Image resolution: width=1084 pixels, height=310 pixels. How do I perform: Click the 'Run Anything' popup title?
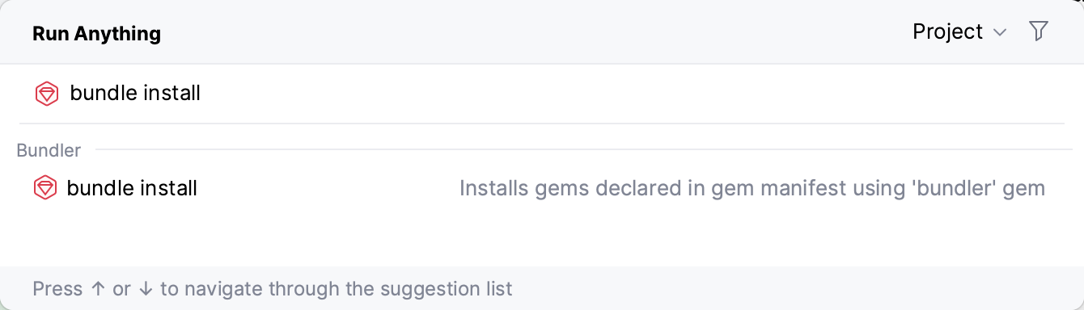pyautogui.click(x=96, y=34)
